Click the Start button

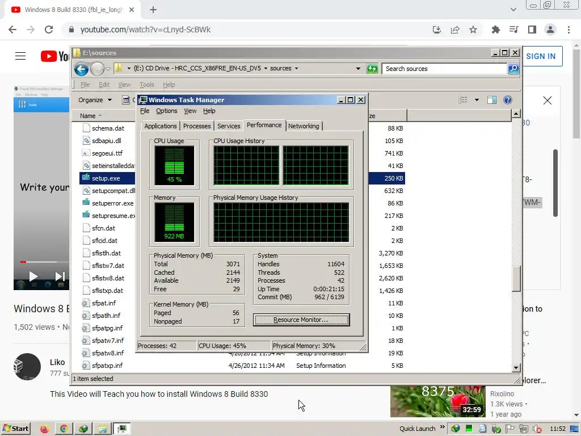click(15, 429)
